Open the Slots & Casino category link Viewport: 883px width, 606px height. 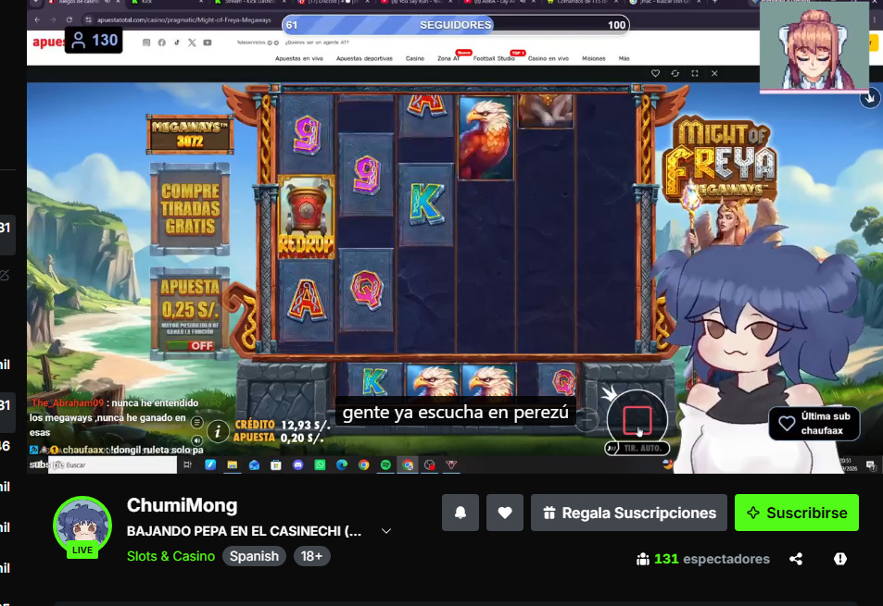coord(170,556)
